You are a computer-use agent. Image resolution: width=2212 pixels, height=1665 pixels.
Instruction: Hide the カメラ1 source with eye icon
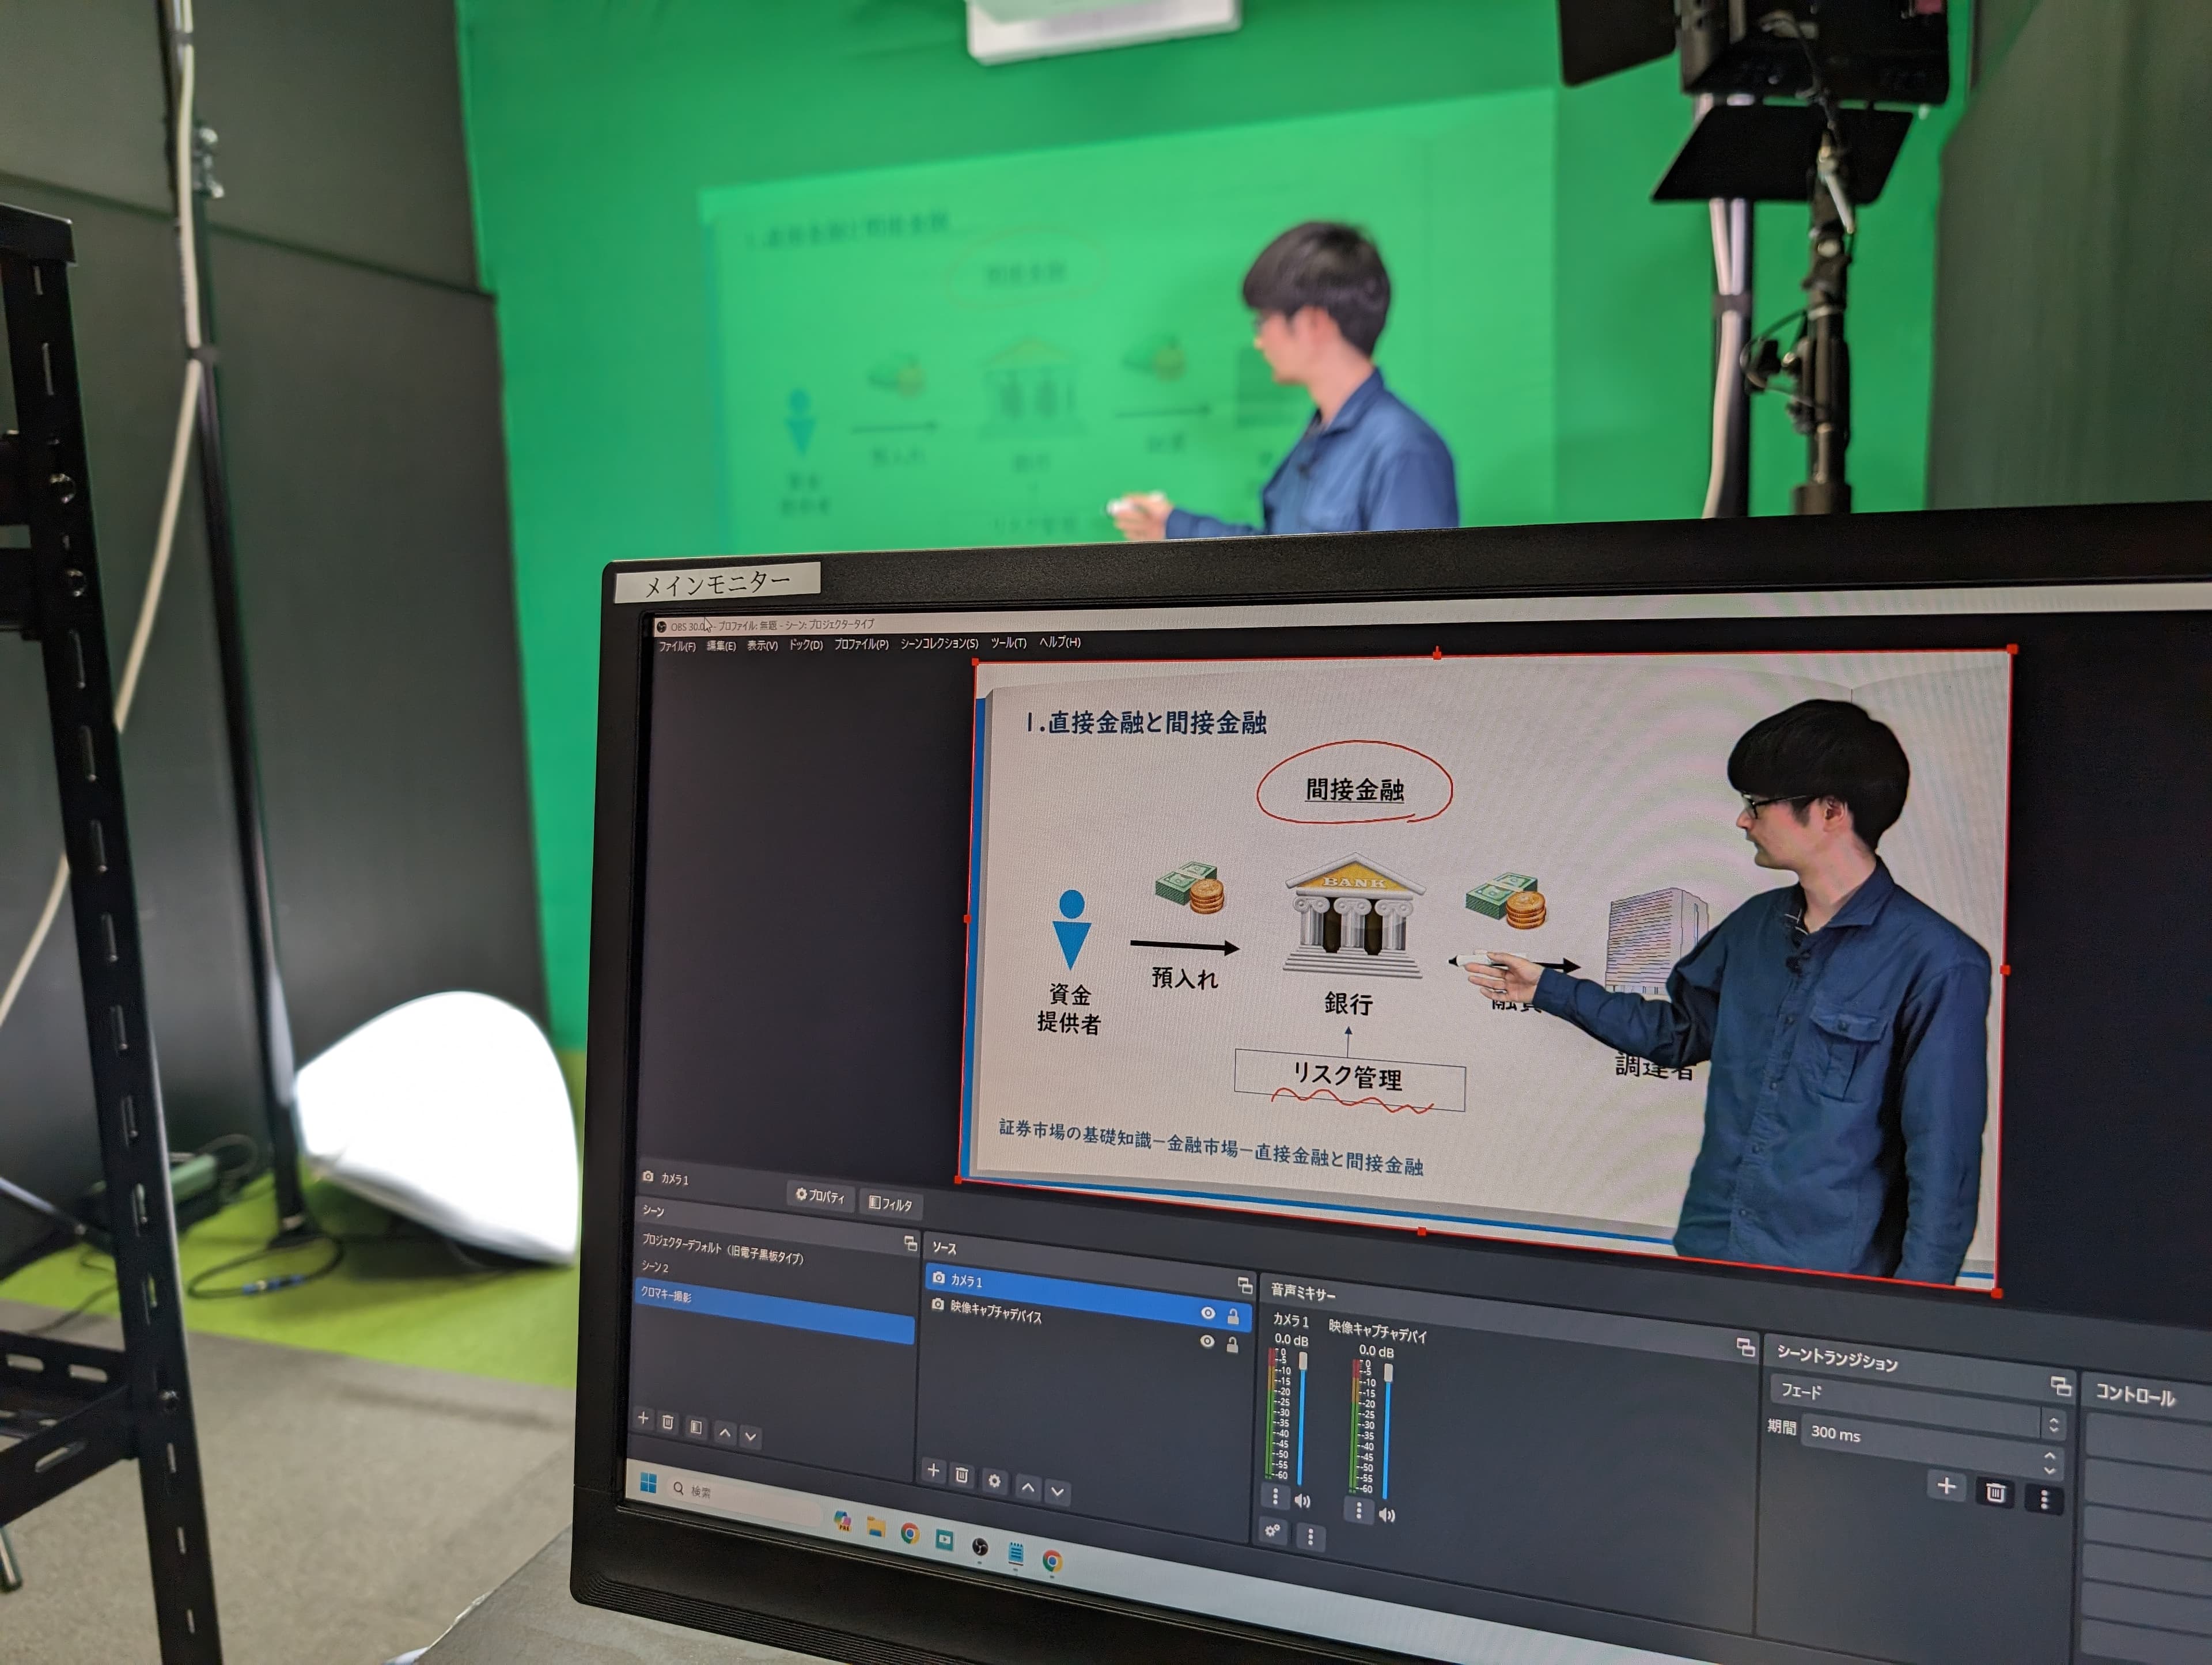(1208, 1313)
